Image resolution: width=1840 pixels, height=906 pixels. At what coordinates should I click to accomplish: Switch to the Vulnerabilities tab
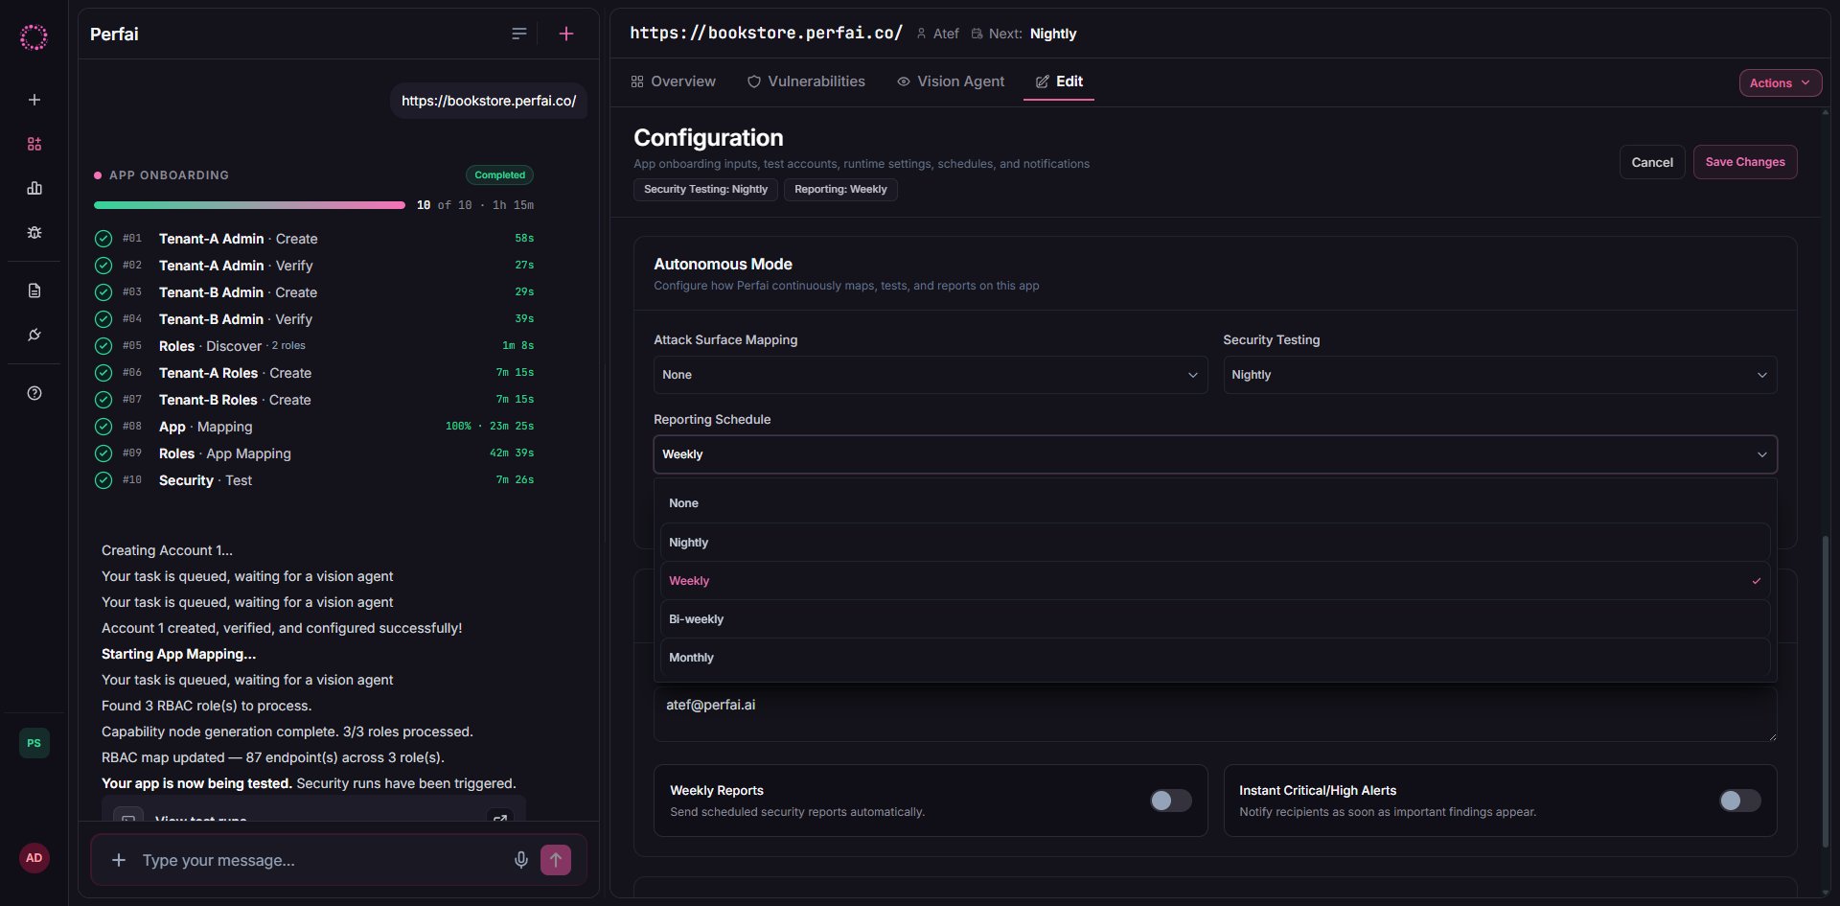[x=806, y=81]
